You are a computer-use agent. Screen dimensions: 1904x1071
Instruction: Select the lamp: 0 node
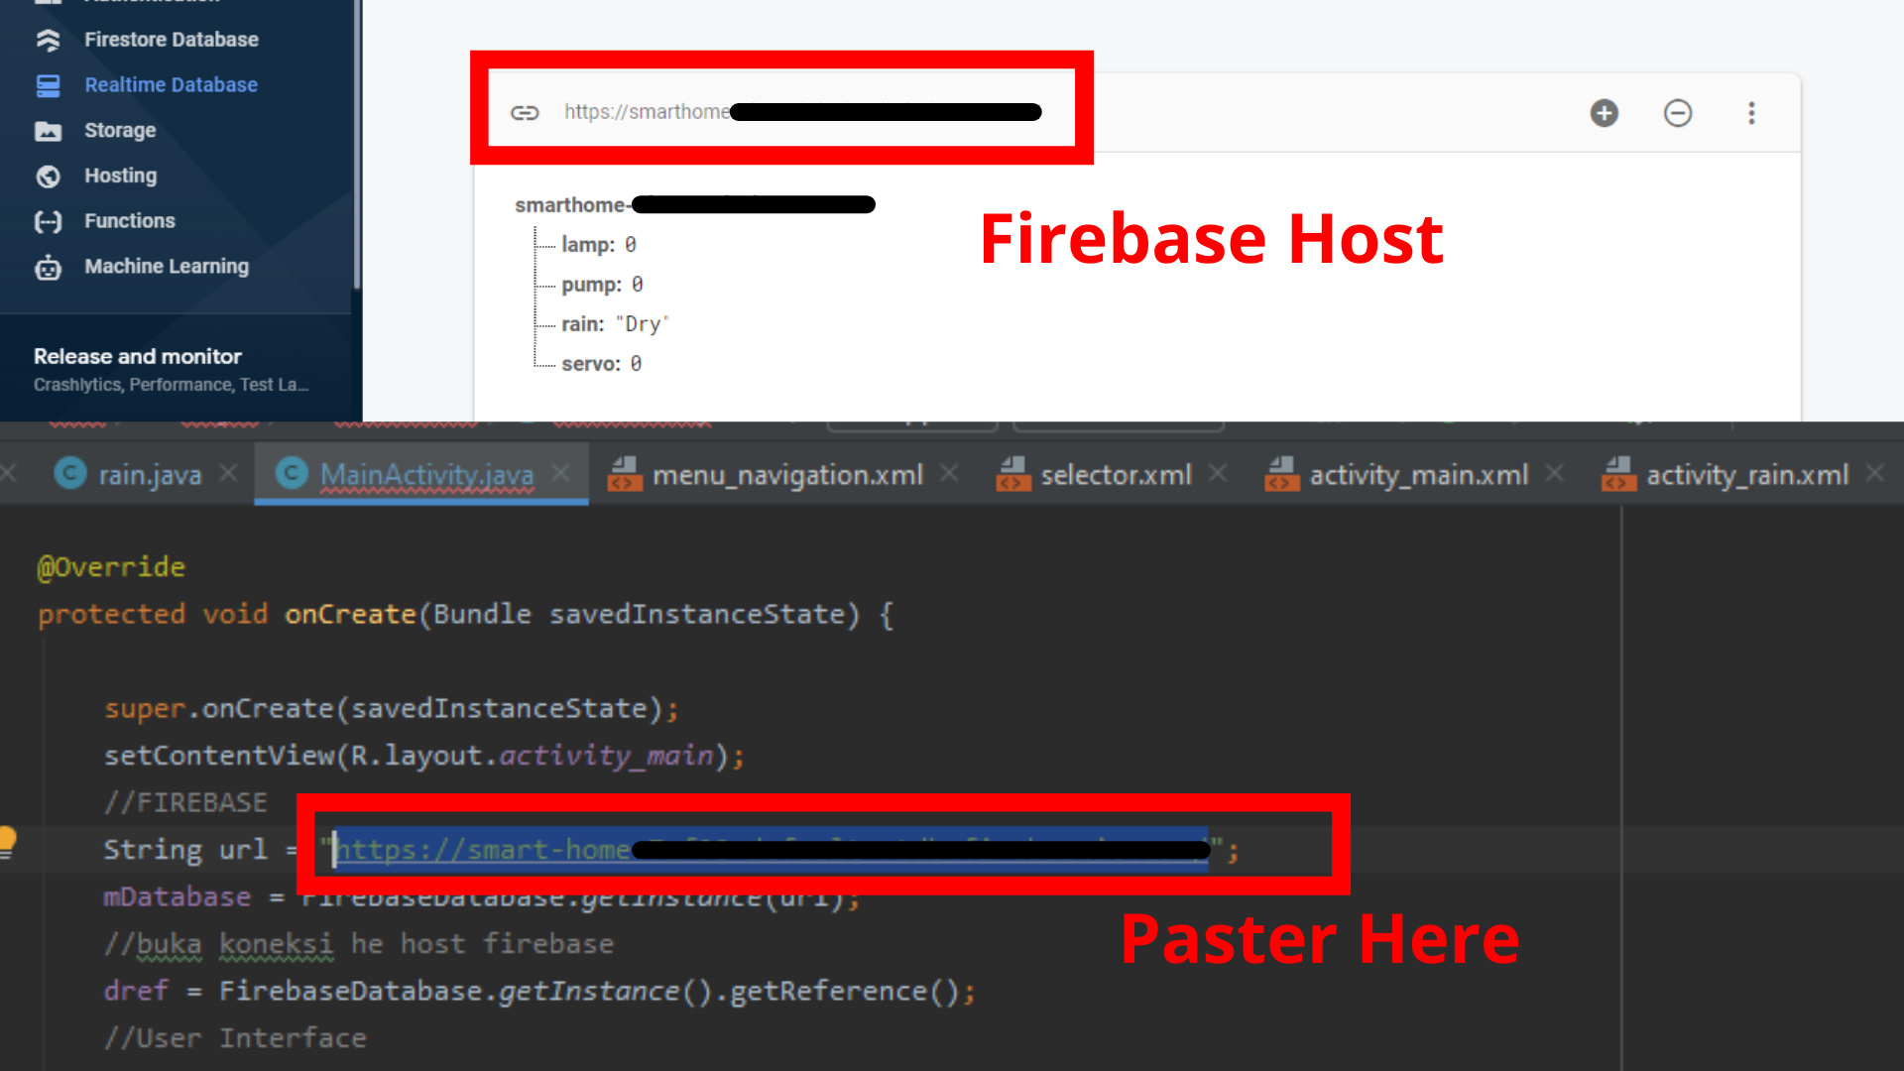click(599, 244)
